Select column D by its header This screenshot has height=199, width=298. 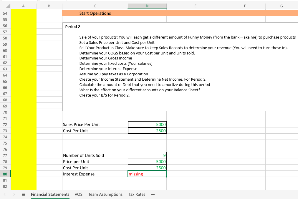click(147, 6)
